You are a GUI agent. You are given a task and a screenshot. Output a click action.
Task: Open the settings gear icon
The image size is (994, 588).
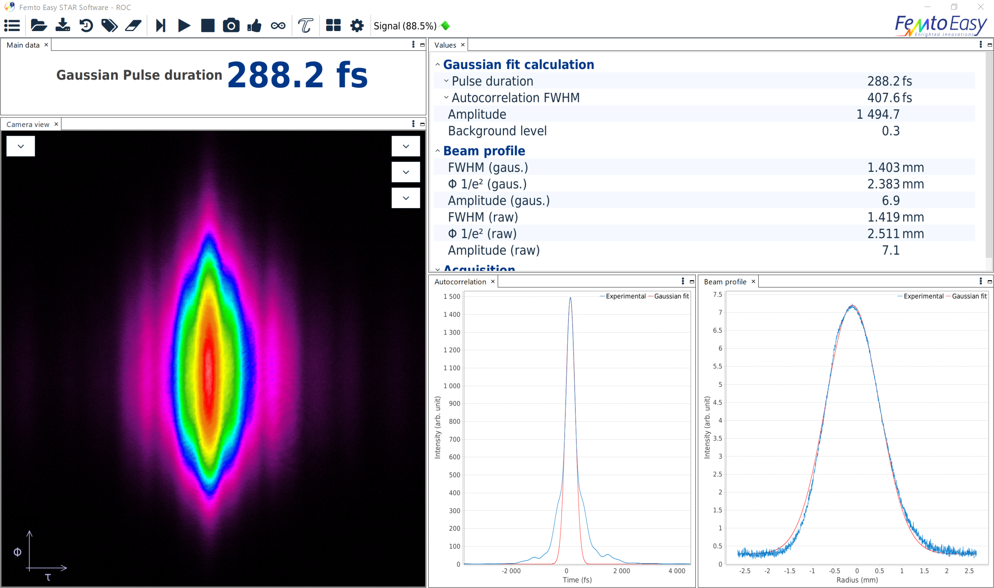[x=357, y=26]
